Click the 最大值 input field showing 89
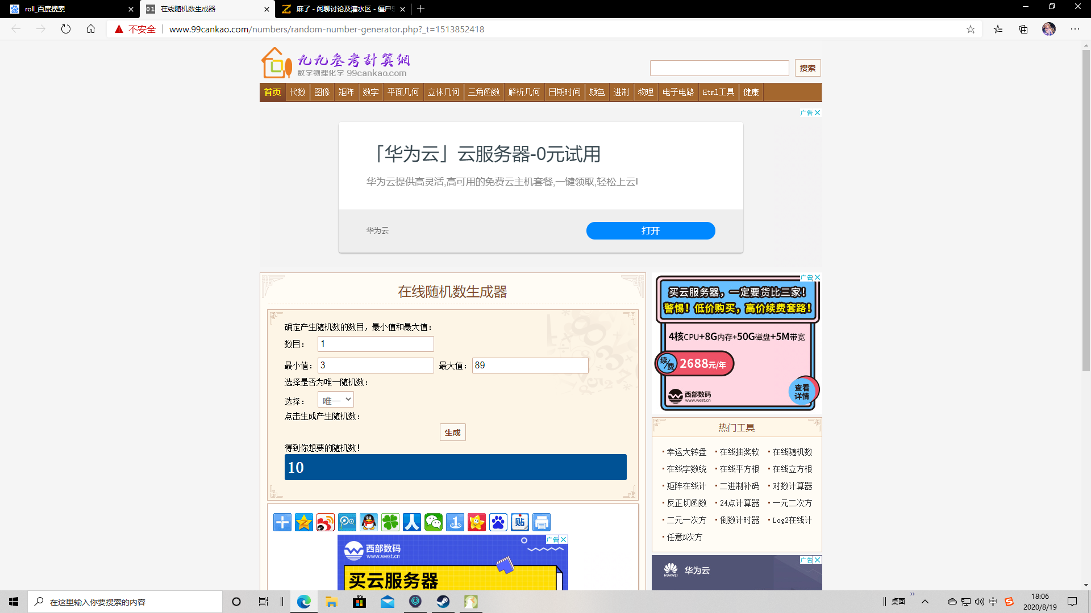1091x613 pixels. click(530, 365)
